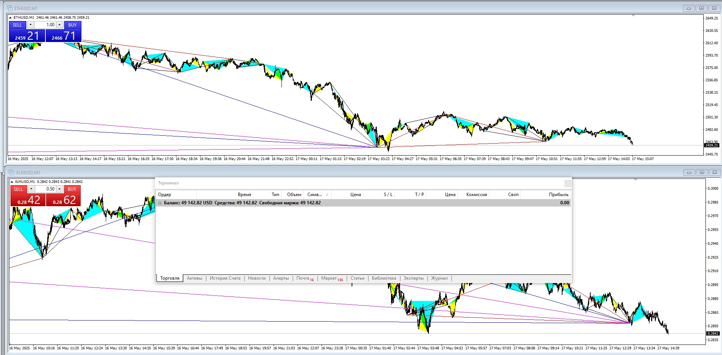Image resolution: width=722 pixels, height=355 pixels.
Task: Click the balance row circle icon
Action: [160, 203]
